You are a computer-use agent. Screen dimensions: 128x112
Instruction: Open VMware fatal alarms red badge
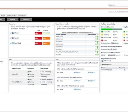tap(38, 33)
